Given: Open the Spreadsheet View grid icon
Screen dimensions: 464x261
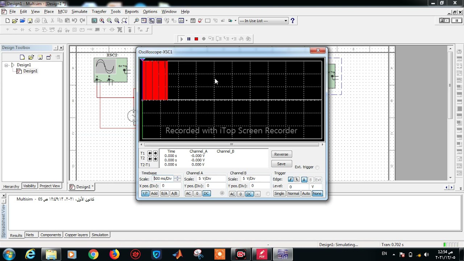Looking at the screenshot, I should [159, 21].
